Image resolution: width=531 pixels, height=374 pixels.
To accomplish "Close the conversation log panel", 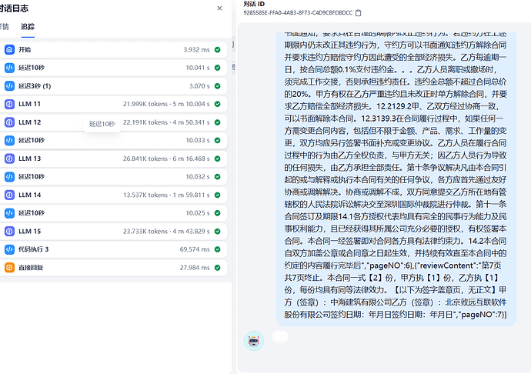I will (x=219, y=8).
